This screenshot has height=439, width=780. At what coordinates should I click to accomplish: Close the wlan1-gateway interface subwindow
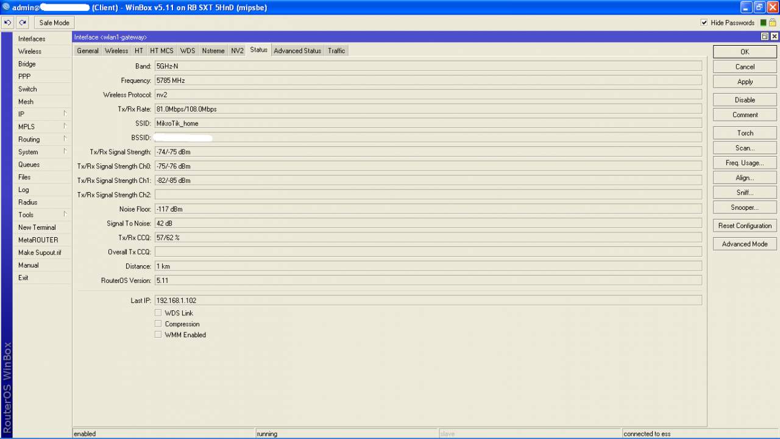click(775, 37)
